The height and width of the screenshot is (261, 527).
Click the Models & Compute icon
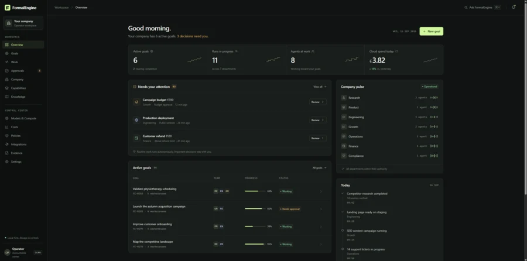tap(7, 118)
